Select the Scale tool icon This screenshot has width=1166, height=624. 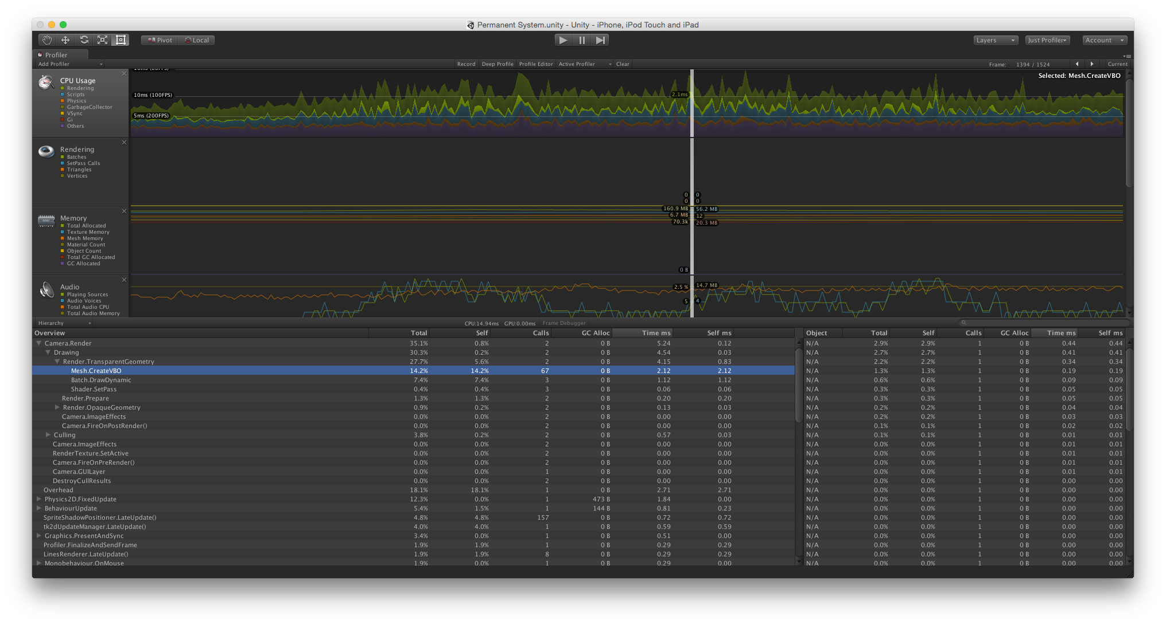click(x=102, y=40)
